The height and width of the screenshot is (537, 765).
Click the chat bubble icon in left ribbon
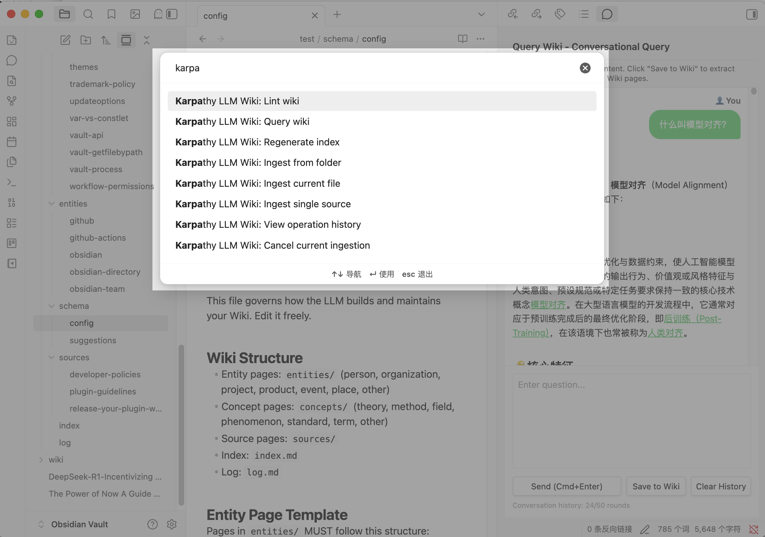(x=12, y=61)
